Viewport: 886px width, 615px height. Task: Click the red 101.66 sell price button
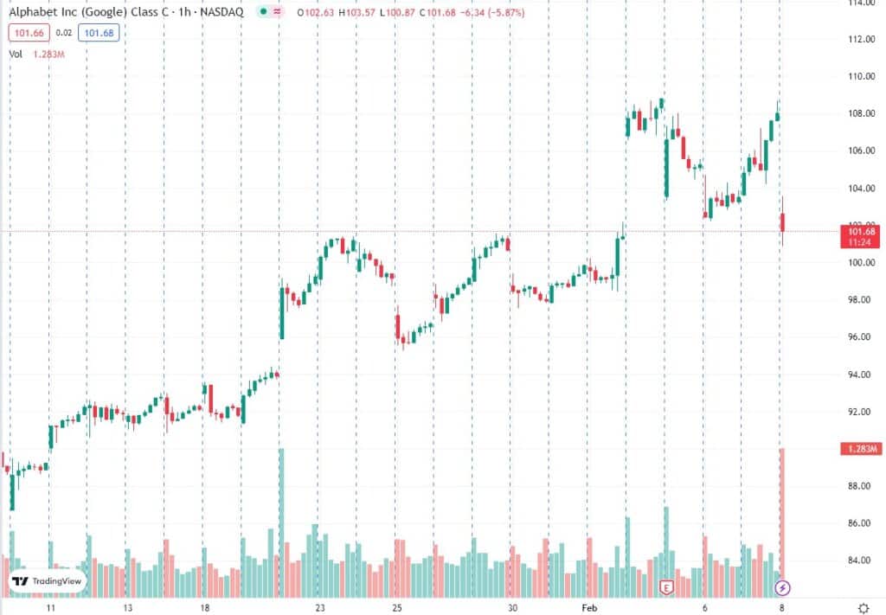(x=27, y=34)
